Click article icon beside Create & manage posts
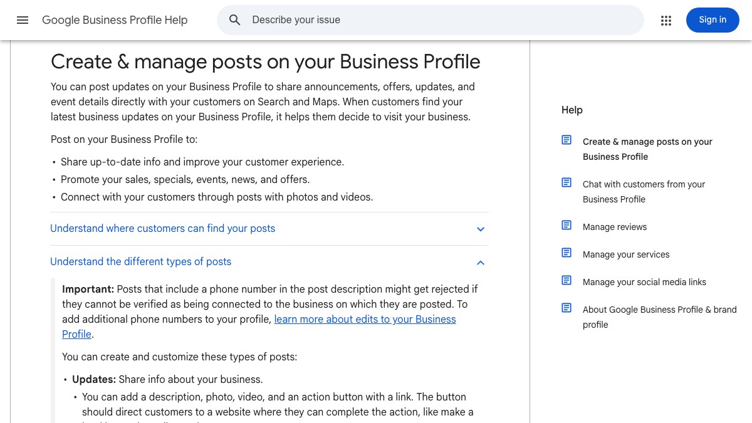Image resolution: width=752 pixels, height=423 pixels. [567, 140]
